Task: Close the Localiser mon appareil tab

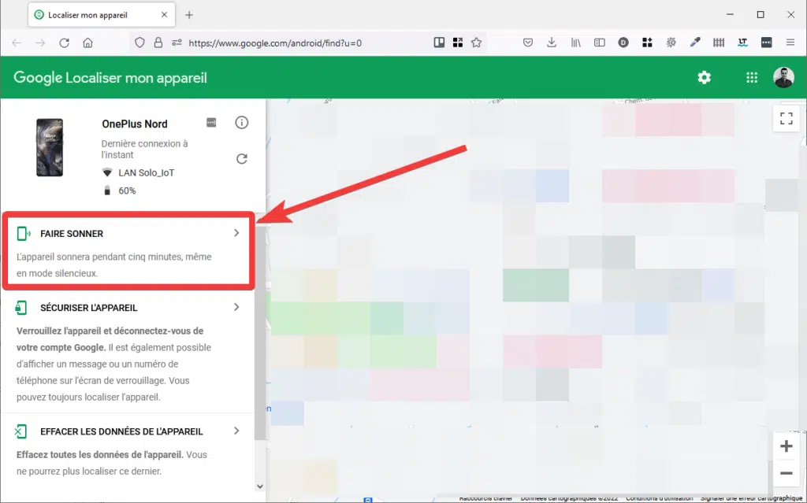Action: point(164,15)
